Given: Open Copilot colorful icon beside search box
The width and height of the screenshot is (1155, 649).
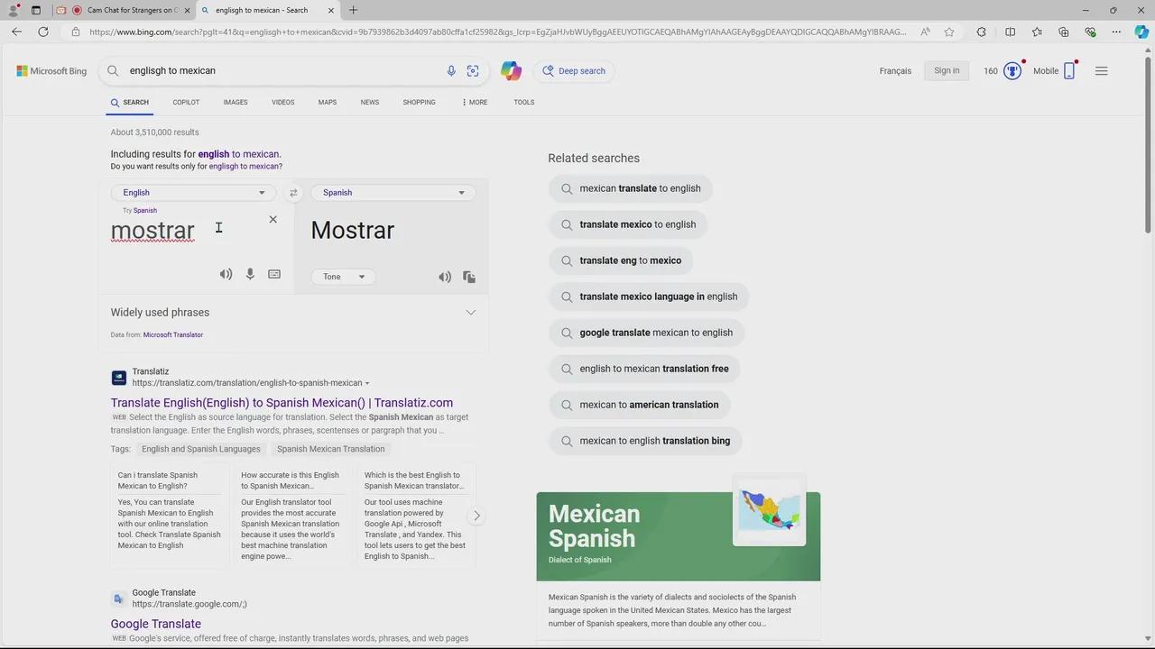Looking at the screenshot, I should (511, 70).
